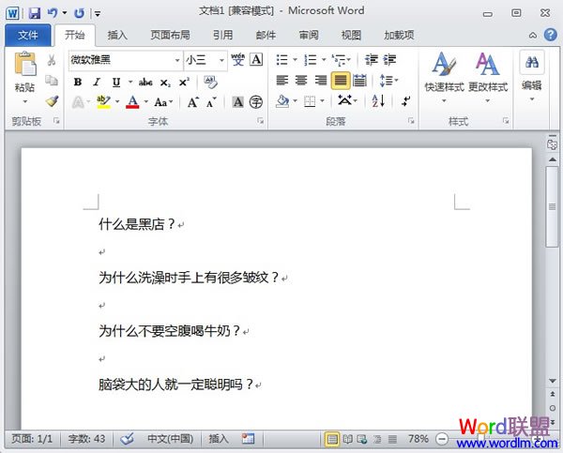
Task: Increase the paragraph indent
Action: tap(389, 60)
